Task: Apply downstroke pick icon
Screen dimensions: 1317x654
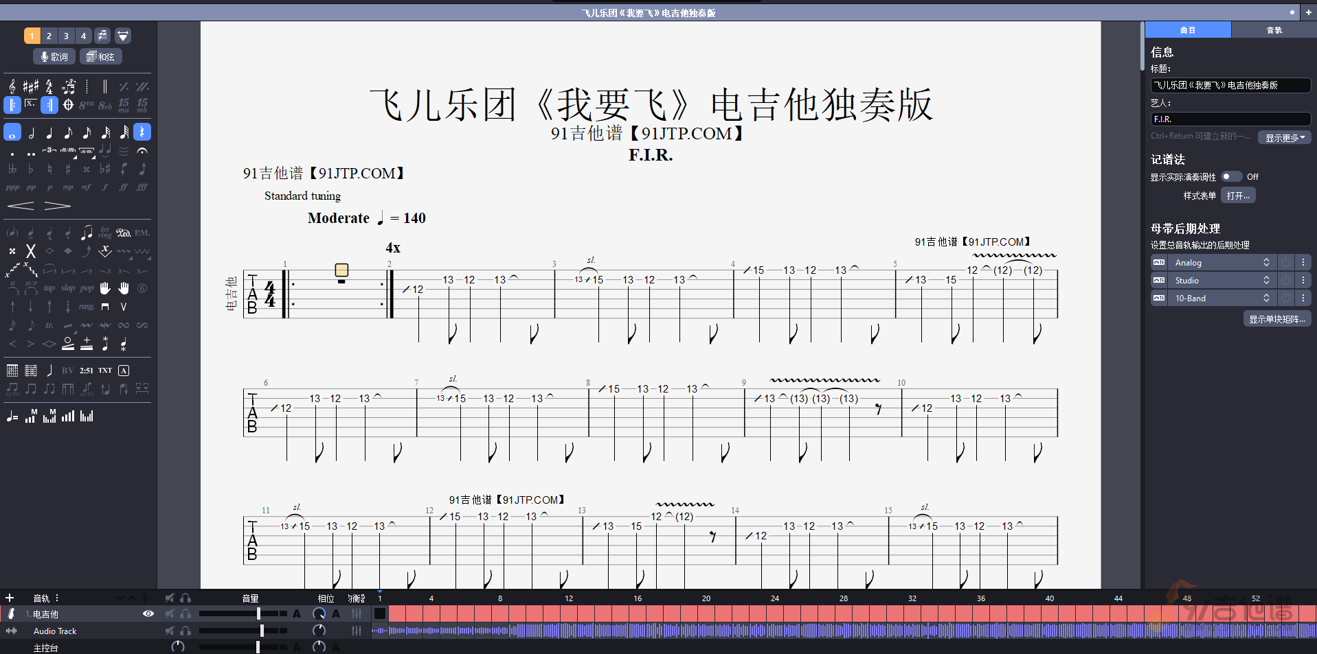Action: click(x=105, y=307)
